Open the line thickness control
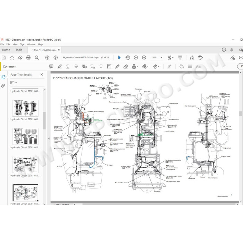This screenshot has height=243, width=243. coord(190,67)
